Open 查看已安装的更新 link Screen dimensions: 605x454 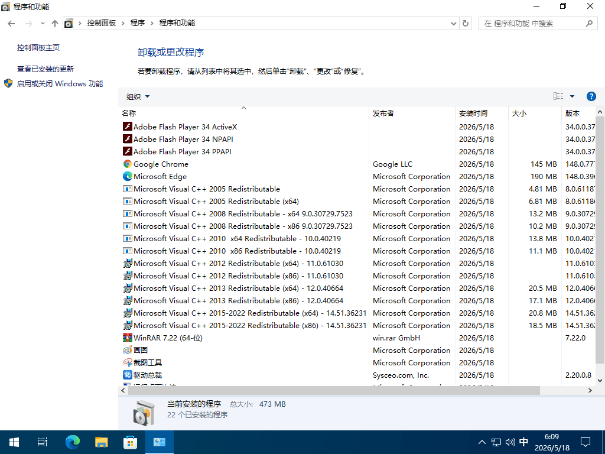click(x=45, y=69)
